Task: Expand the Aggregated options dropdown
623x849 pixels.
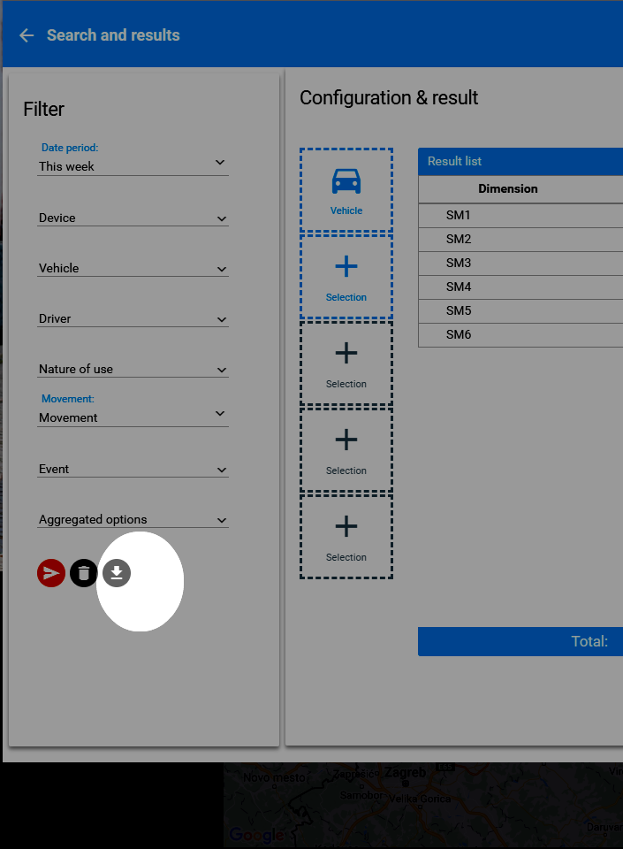Action: point(133,519)
